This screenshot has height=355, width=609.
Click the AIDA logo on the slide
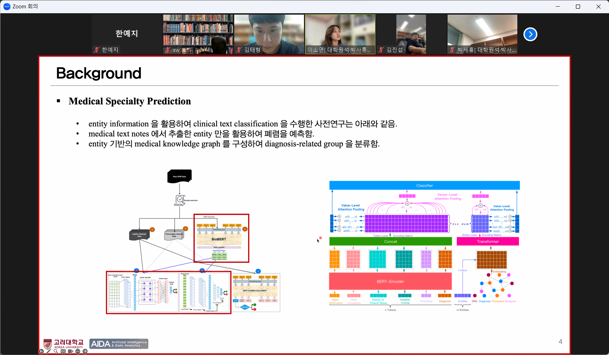pos(119,344)
